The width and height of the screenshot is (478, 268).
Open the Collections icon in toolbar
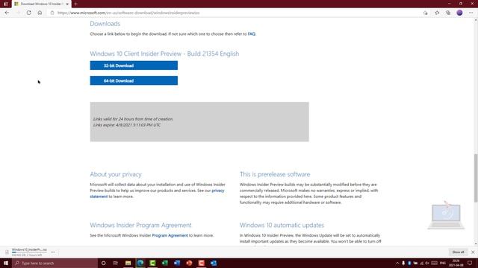(448, 13)
